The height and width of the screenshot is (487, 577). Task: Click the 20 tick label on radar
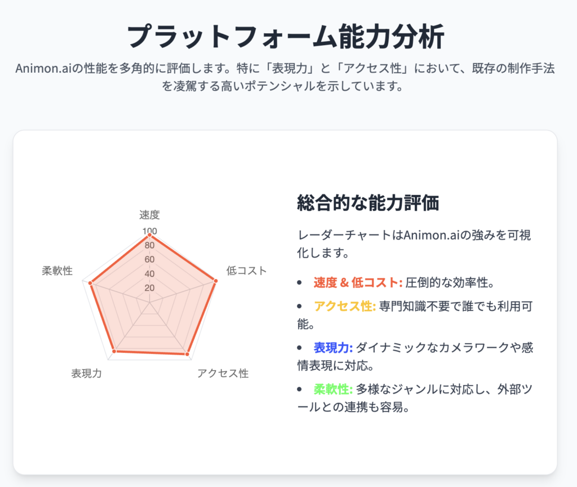149,288
